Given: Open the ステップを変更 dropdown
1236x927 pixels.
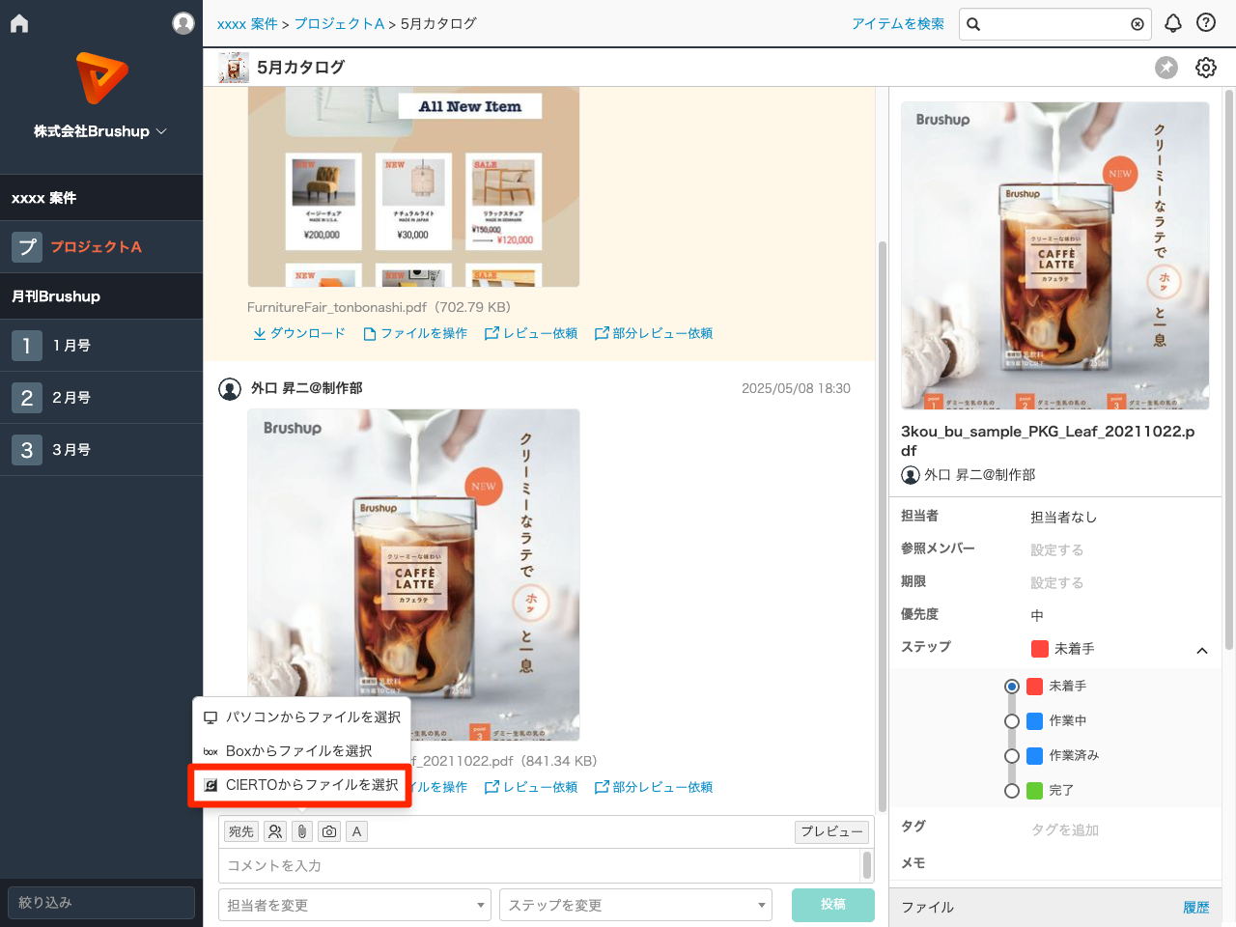Looking at the screenshot, I should (635, 905).
